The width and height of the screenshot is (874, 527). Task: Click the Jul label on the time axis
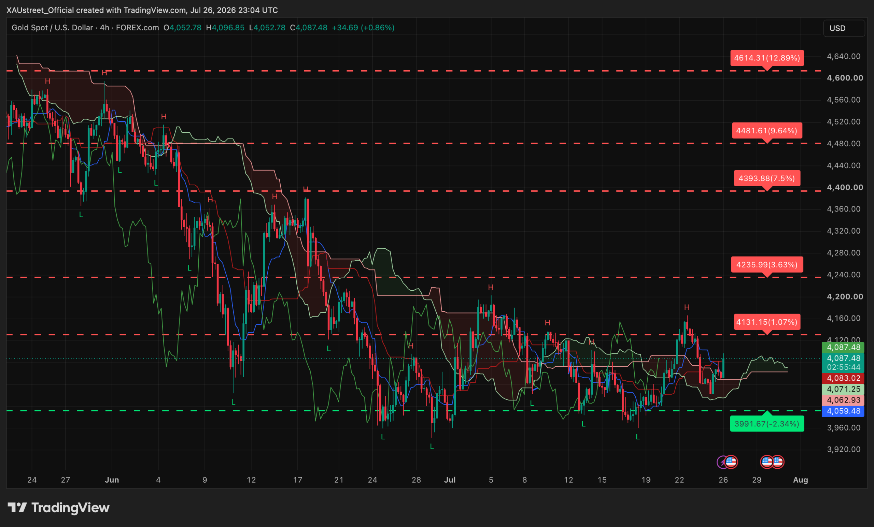[x=450, y=480]
